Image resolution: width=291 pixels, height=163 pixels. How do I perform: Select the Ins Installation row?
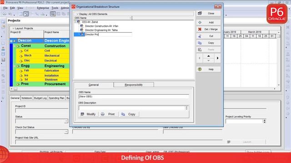[43, 76]
